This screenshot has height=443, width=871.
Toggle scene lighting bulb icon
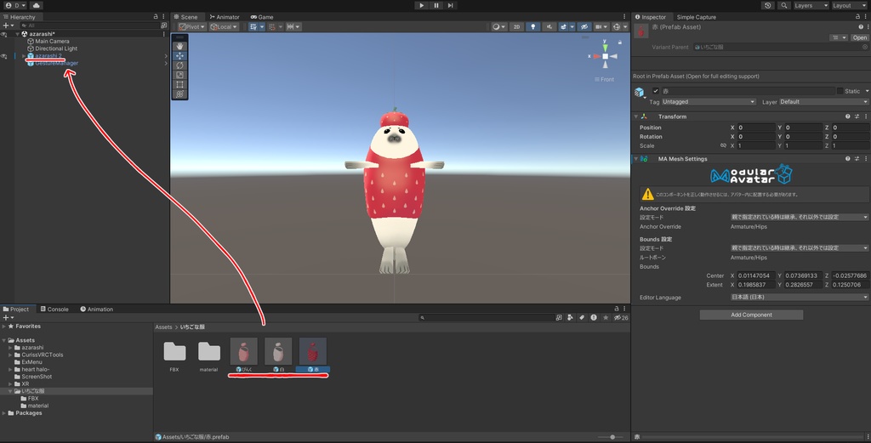(532, 26)
